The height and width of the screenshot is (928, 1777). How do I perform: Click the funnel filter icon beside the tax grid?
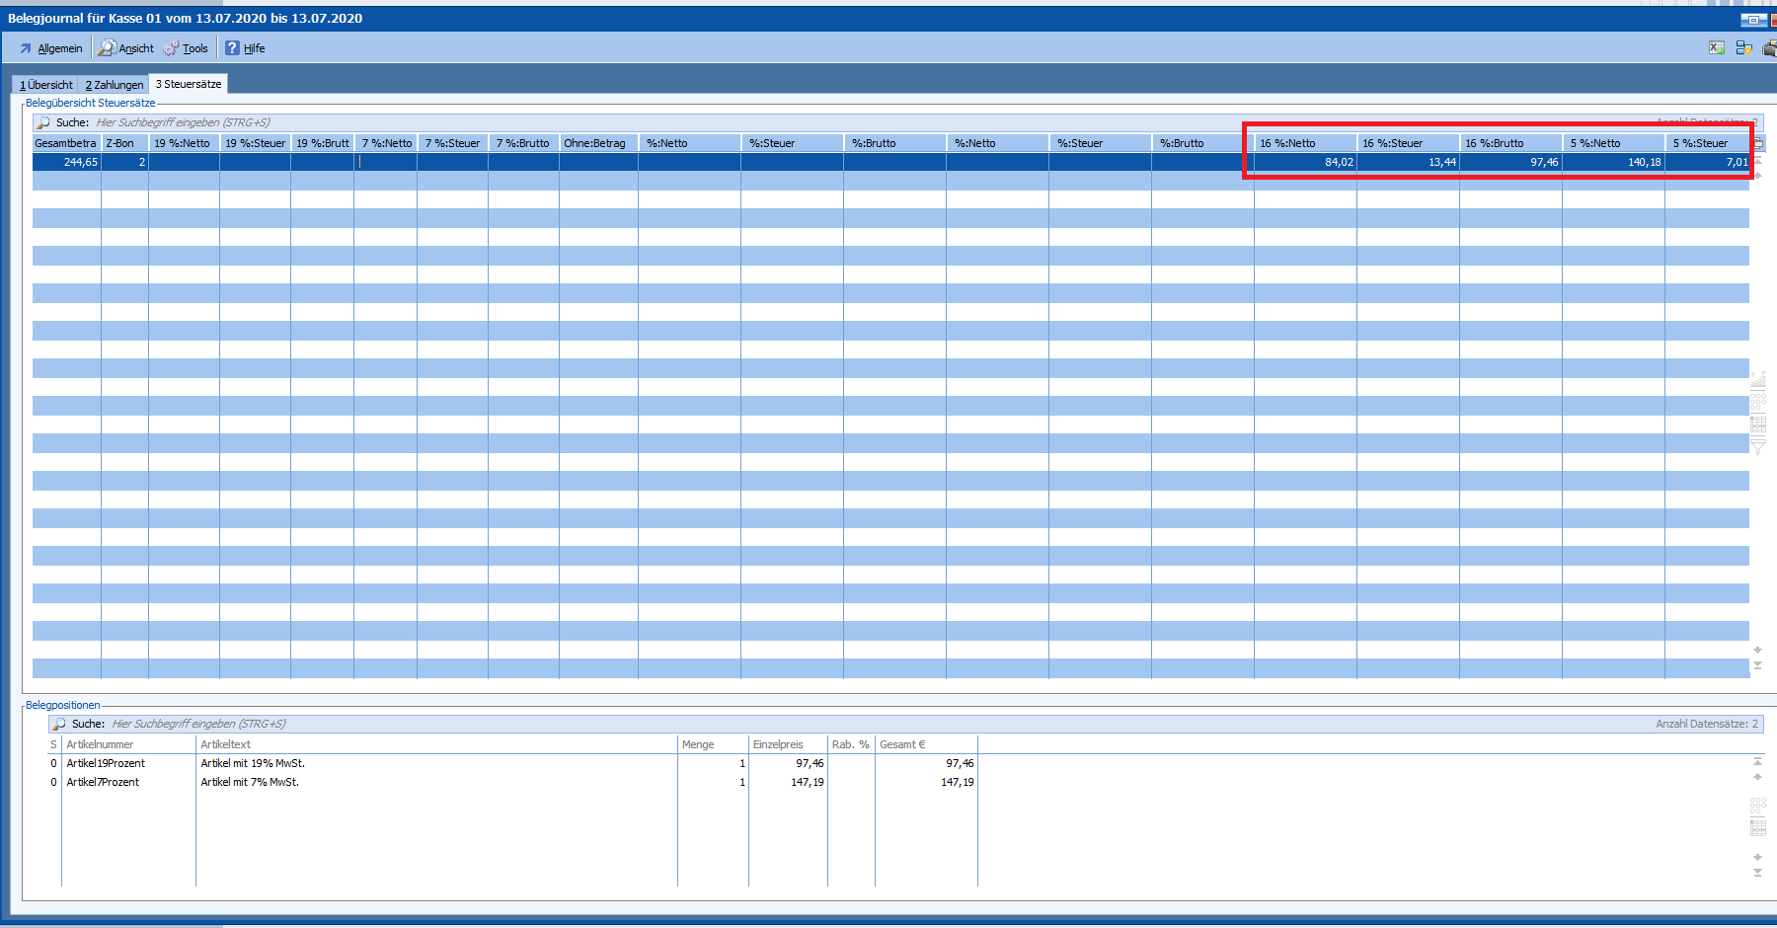[x=1757, y=447]
